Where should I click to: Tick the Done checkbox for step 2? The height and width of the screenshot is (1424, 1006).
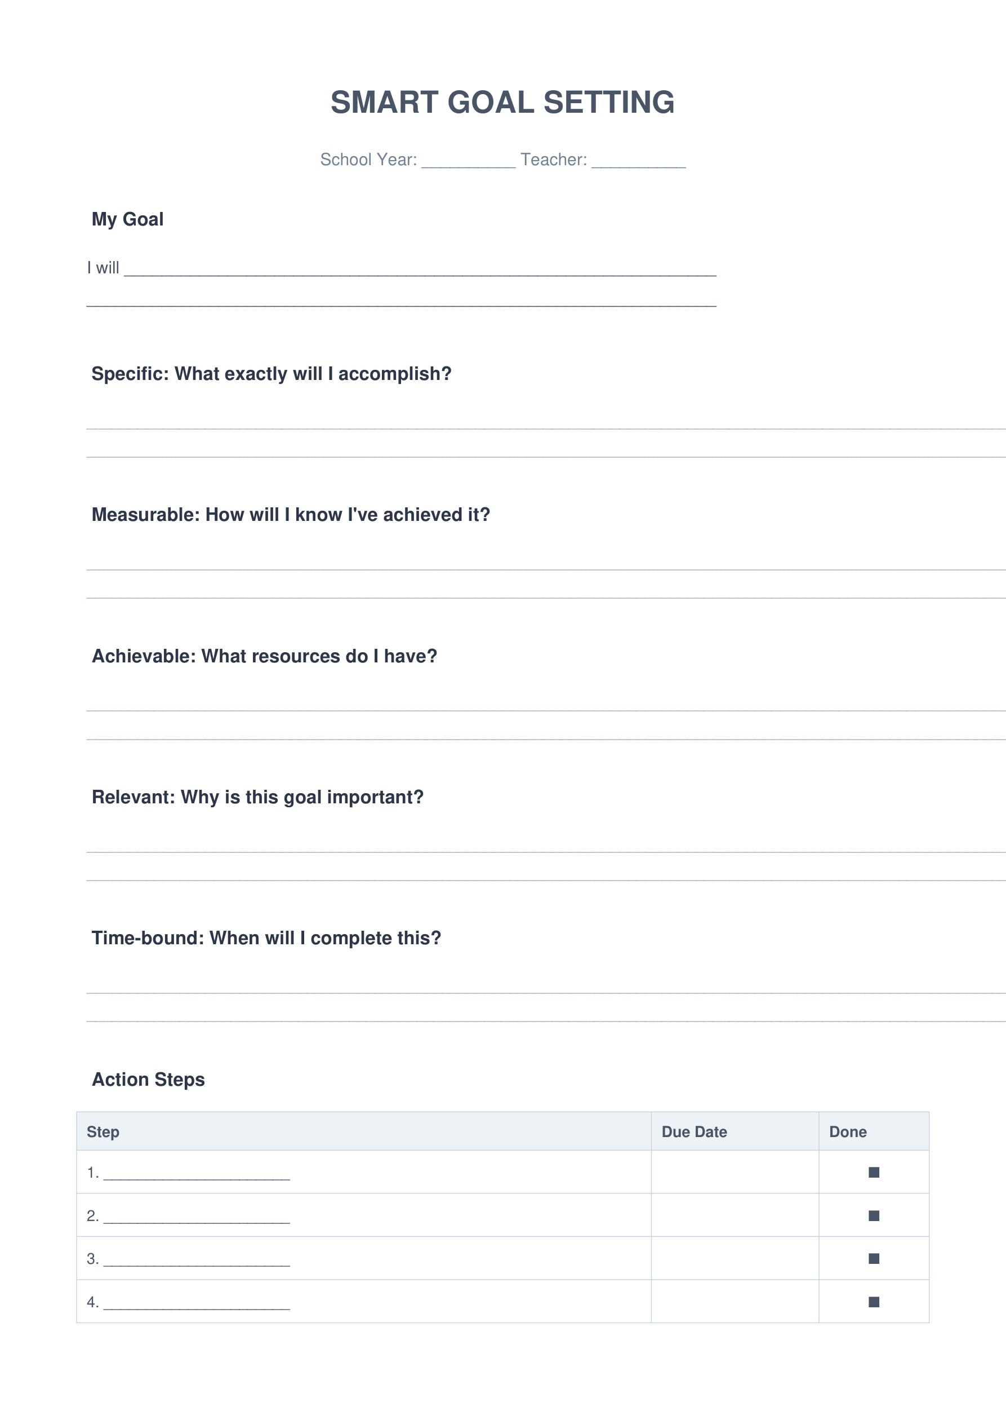coord(874,1215)
